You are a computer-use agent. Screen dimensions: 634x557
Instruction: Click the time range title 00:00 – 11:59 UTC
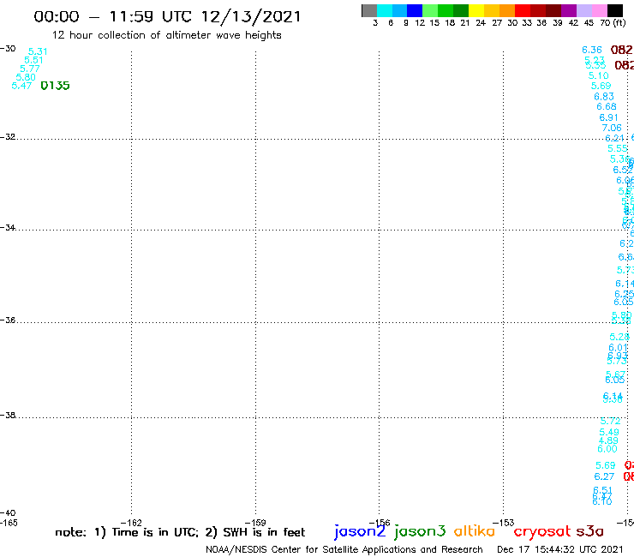(167, 17)
